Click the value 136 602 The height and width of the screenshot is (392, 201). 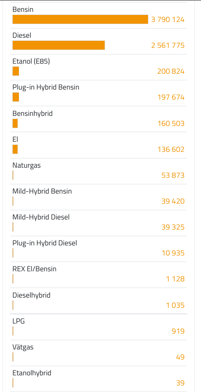171,149
